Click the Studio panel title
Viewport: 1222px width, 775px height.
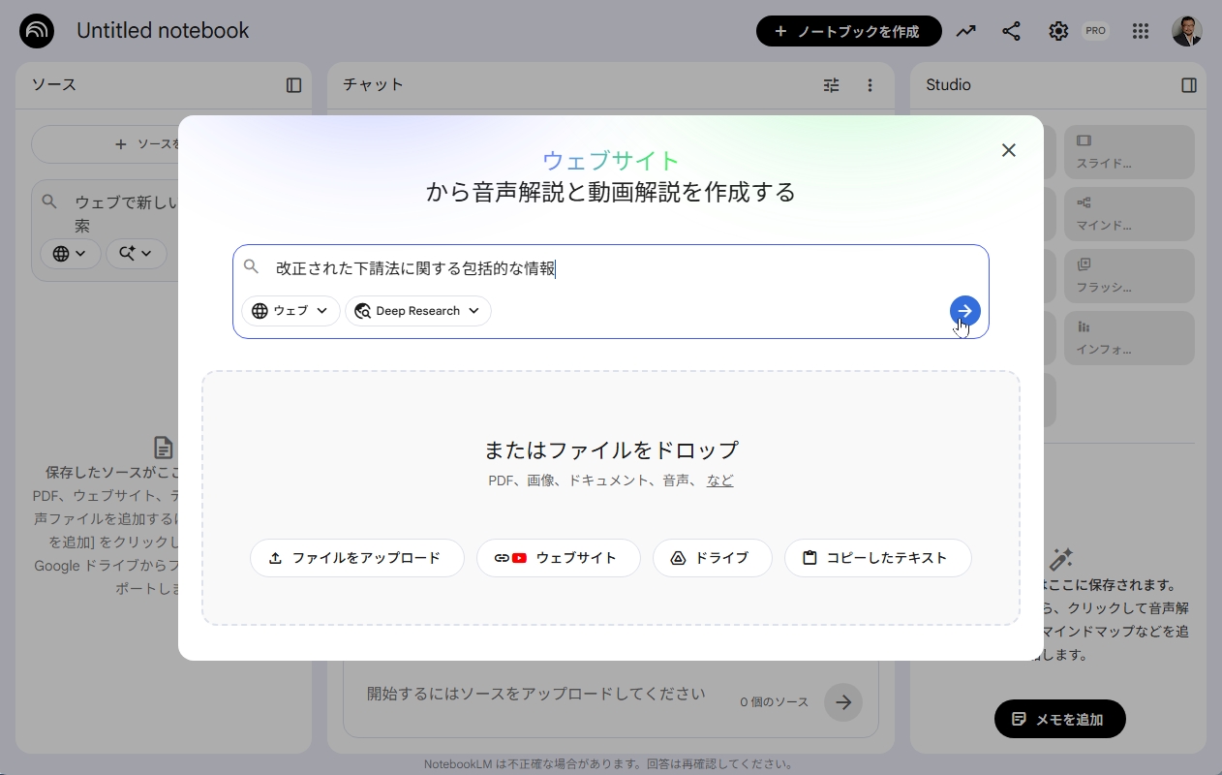(948, 85)
